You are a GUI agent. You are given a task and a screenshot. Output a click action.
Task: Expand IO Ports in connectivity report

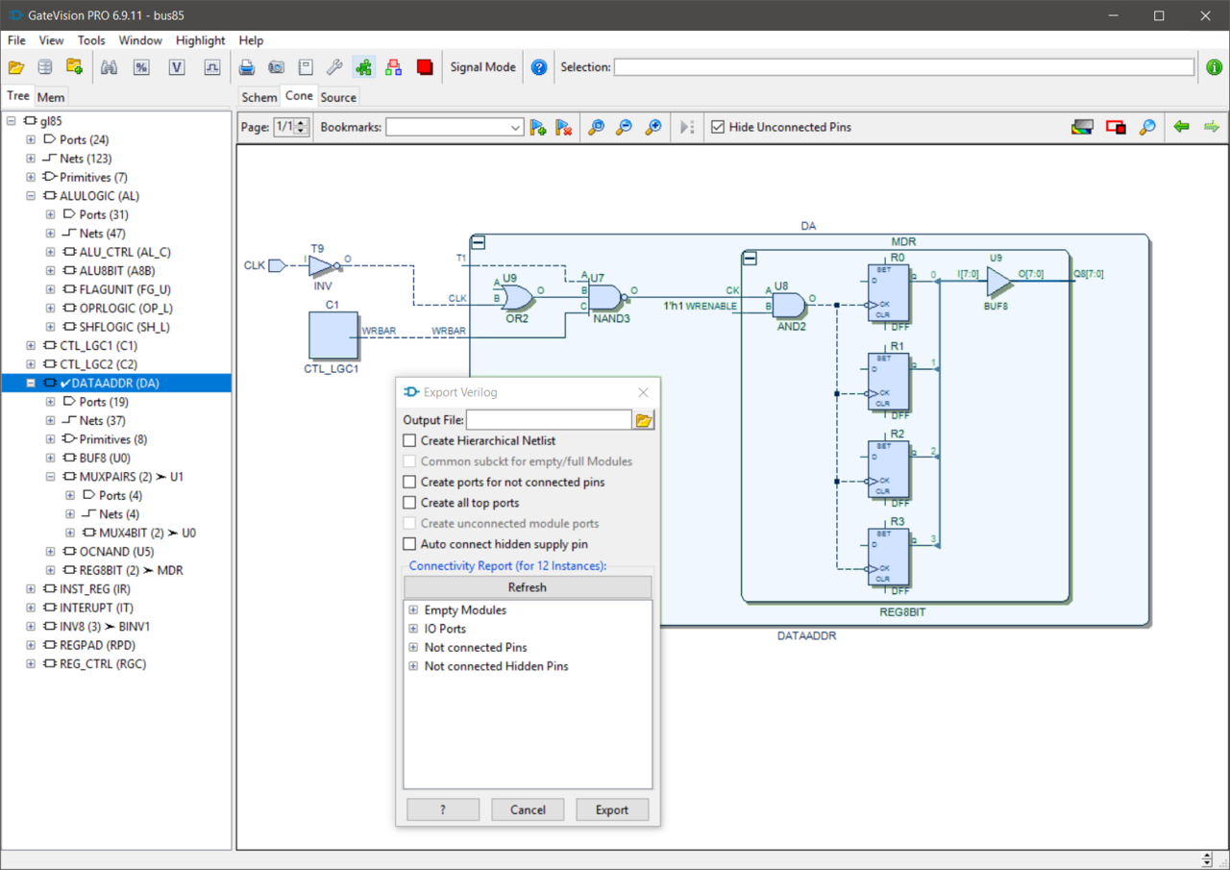pyautogui.click(x=413, y=629)
